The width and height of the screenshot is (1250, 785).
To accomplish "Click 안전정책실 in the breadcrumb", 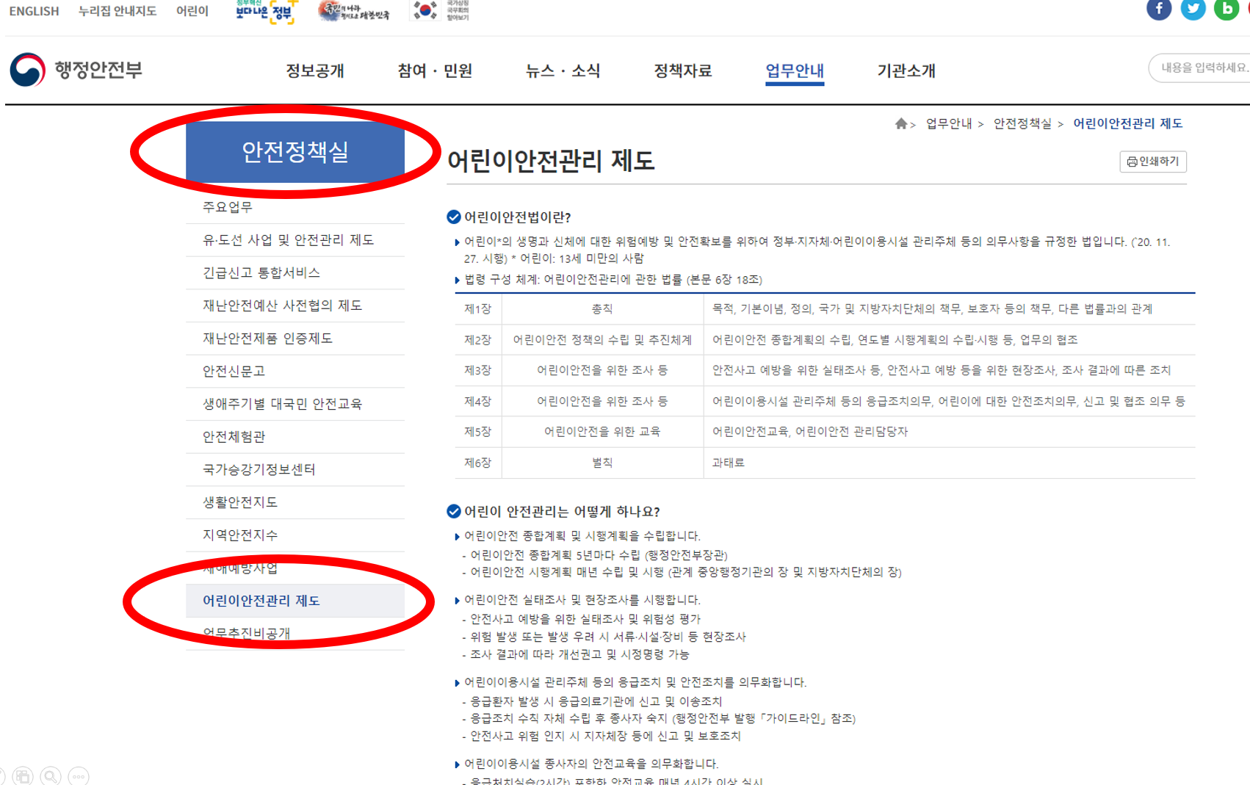I will click(x=1022, y=123).
